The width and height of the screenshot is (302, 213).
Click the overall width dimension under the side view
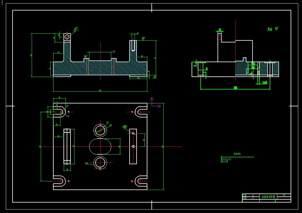(235, 88)
